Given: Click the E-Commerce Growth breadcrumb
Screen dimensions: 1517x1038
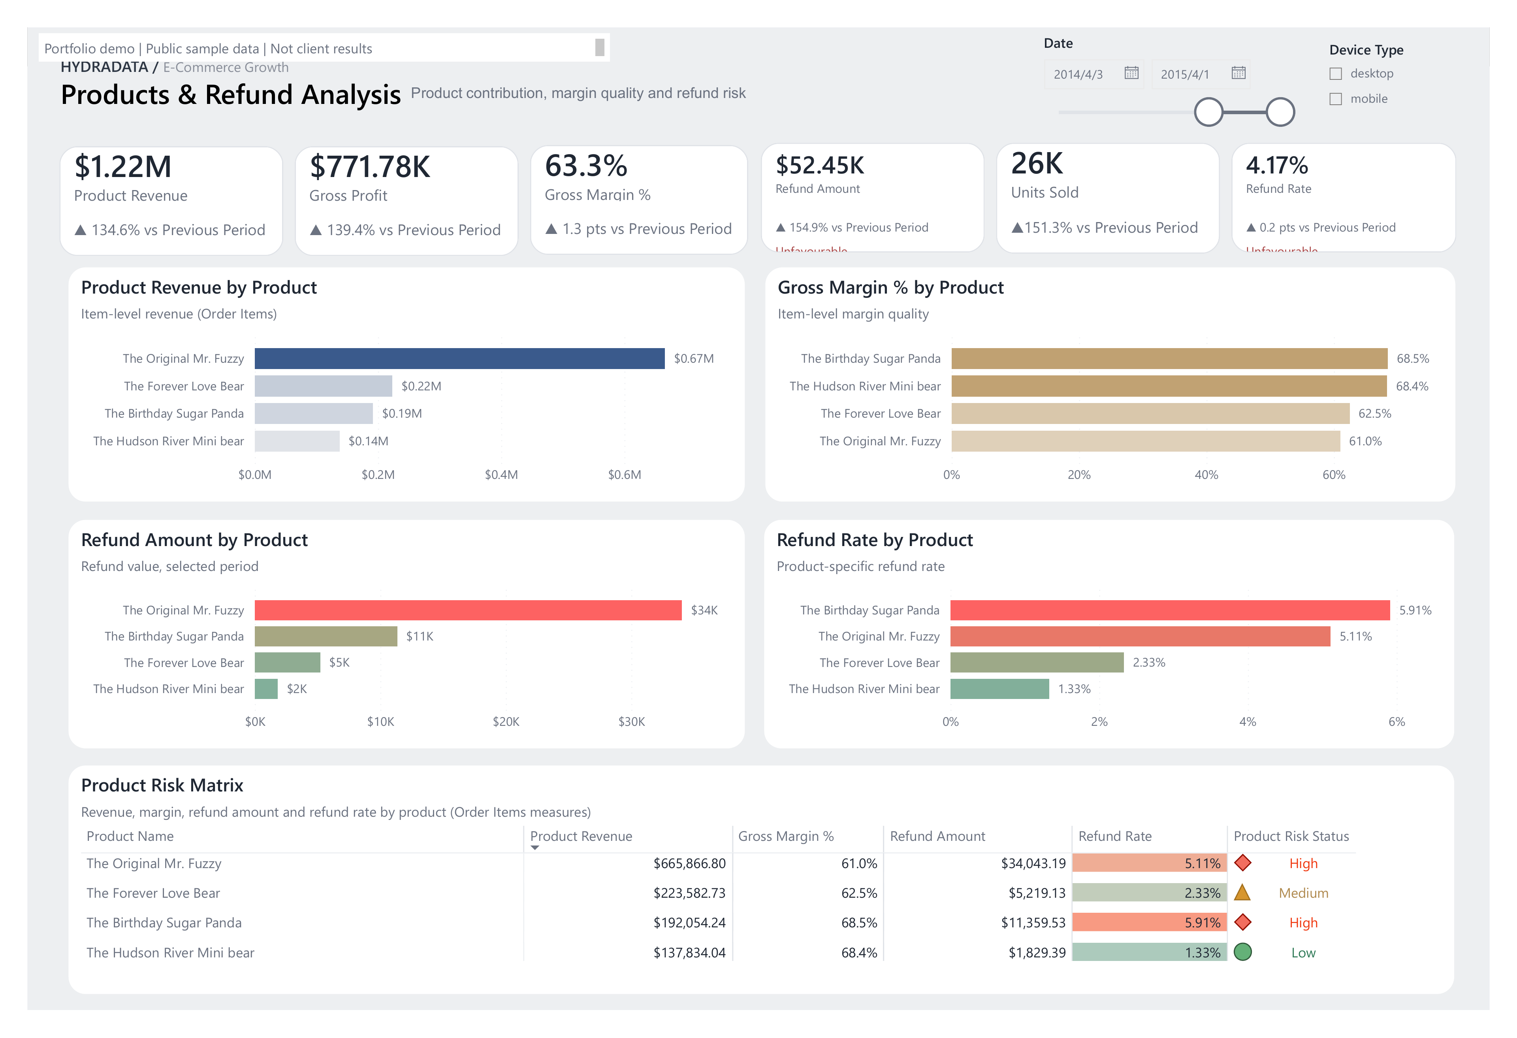Looking at the screenshot, I should 226,67.
